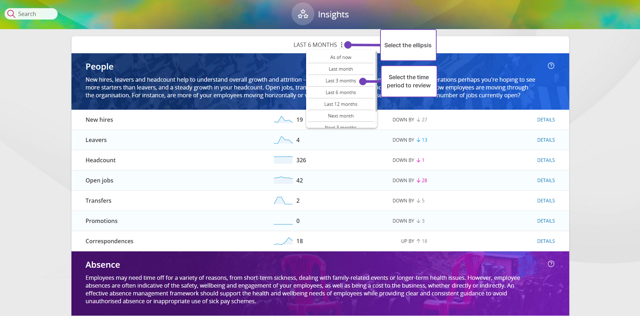This screenshot has width=640, height=316.
Task: Click the dropdown list scrollbar
Action: tap(376, 82)
